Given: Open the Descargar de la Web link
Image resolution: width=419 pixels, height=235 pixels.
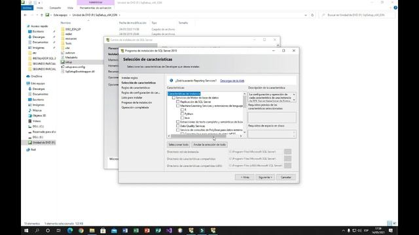Looking at the screenshot, I should 232,81.
